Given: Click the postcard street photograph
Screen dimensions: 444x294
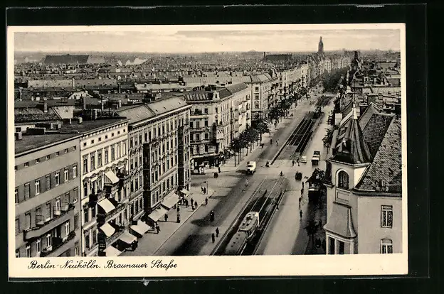Looking at the screenshot, I should pos(208,143).
